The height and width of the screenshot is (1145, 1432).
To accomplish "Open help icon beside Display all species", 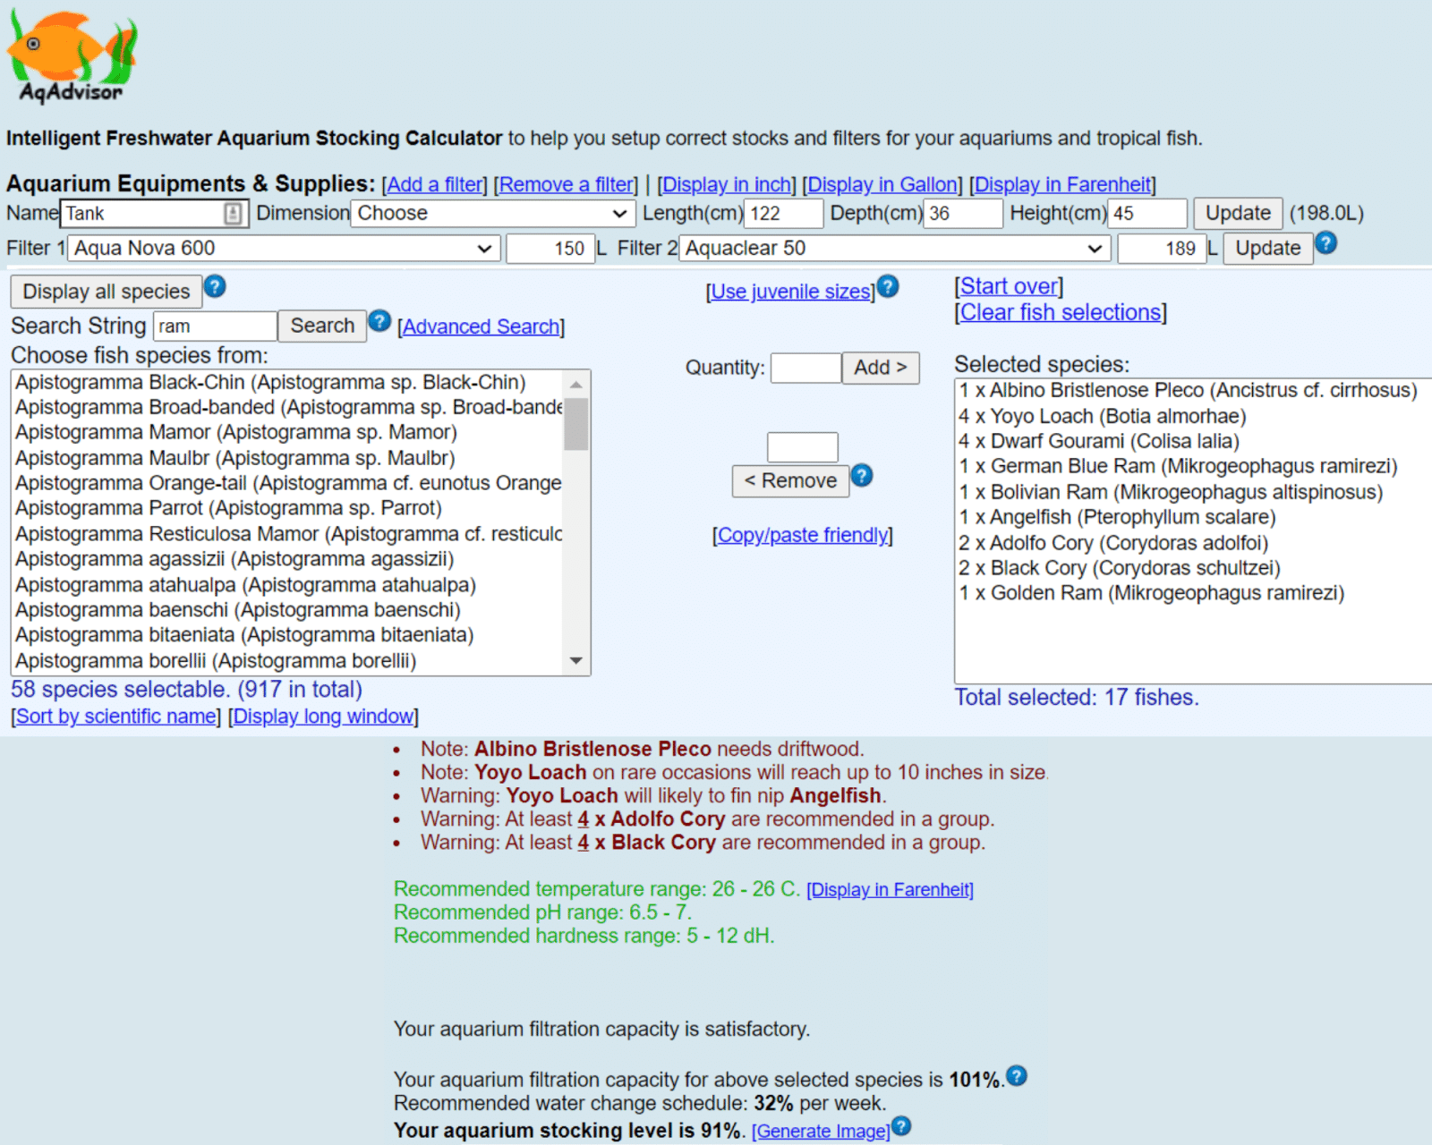I will coord(215,286).
